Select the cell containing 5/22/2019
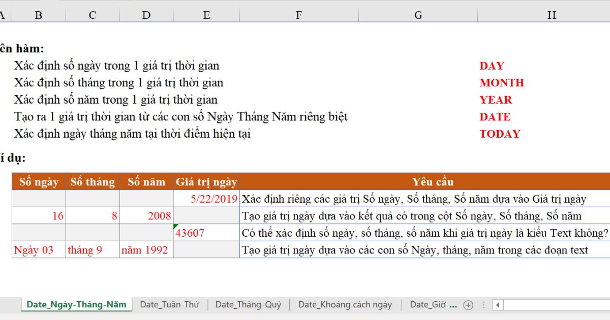 point(206,199)
